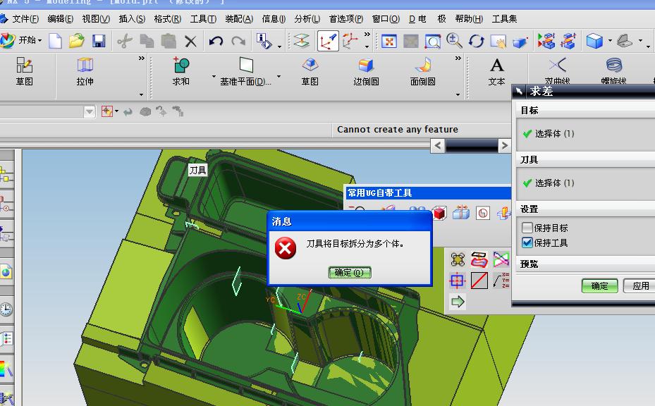655x406 pixels.
Task: Expand the 基准平面 dropdown arrow
Action: click(278, 76)
